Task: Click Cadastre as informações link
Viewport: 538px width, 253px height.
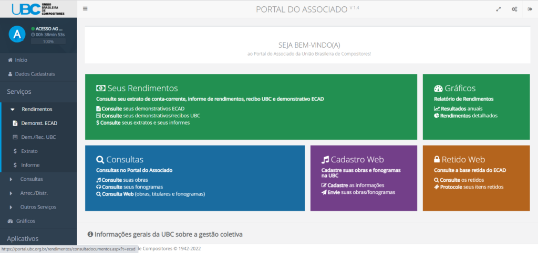Action: (x=353, y=185)
